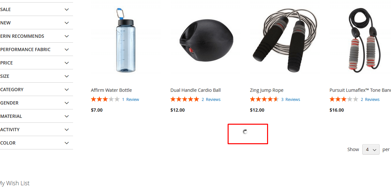Expand PERFORMANCE FABRIC filter

(x=37, y=49)
